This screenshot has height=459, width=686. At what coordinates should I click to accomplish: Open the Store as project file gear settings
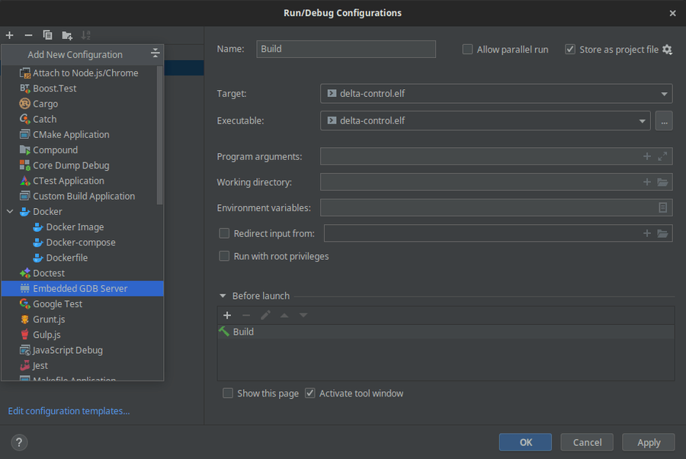point(667,49)
